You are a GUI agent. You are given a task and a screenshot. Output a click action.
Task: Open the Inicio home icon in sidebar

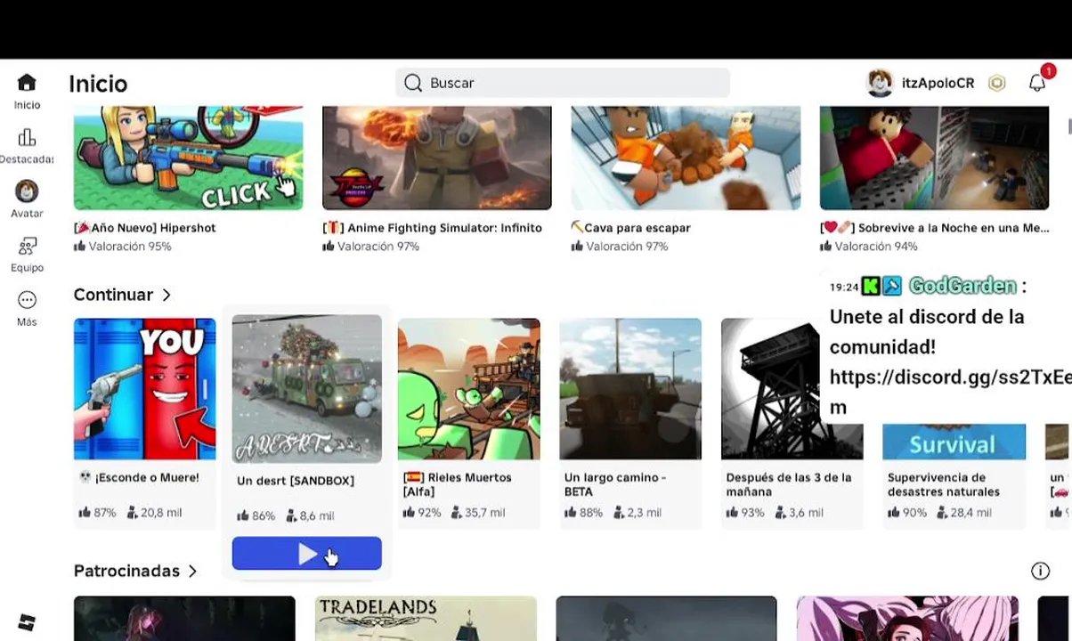pos(27,83)
